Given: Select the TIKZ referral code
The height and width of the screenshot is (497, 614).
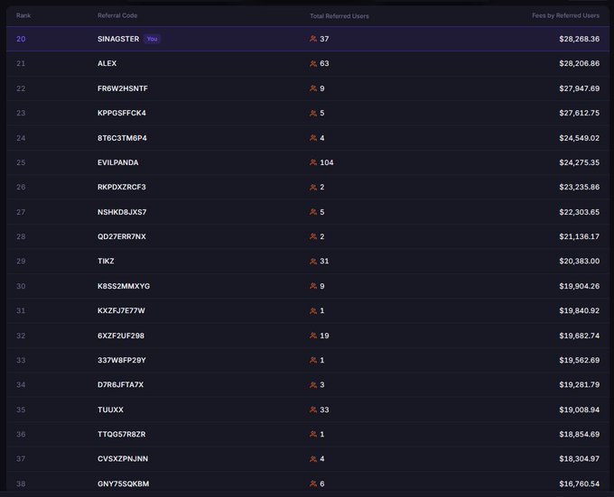Looking at the screenshot, I should [x=106, y=262].
